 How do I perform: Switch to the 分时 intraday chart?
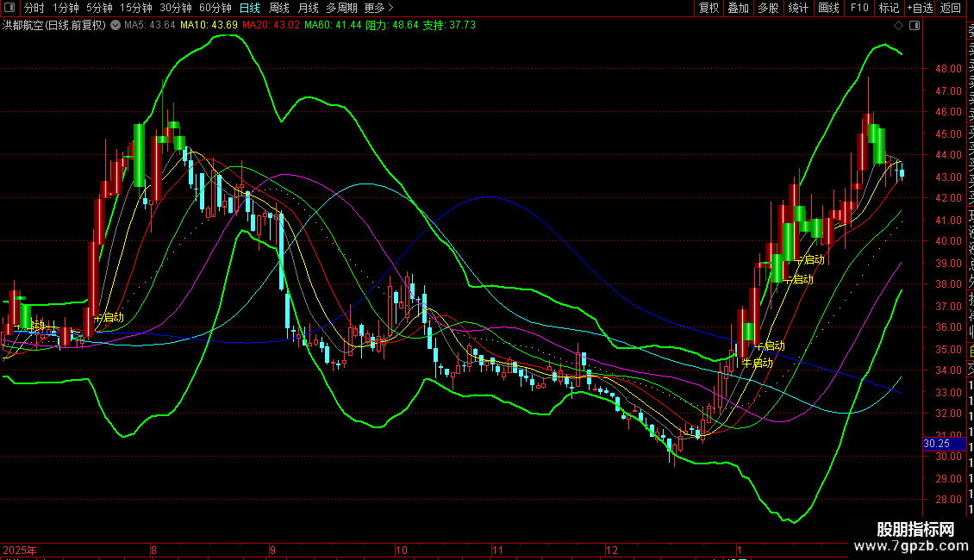[34, 8]
